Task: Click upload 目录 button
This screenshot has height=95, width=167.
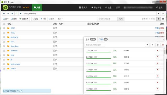Action: (14, 19)
